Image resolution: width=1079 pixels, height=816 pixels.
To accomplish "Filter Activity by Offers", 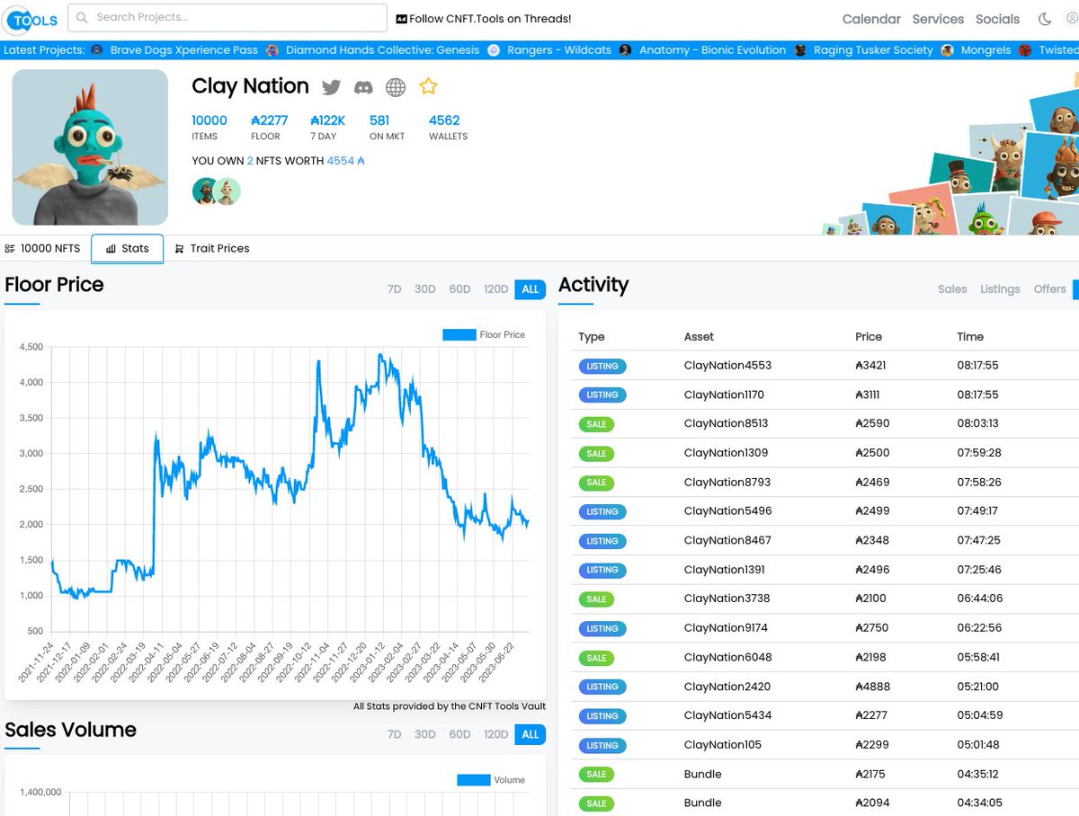I will point(1049,288).
